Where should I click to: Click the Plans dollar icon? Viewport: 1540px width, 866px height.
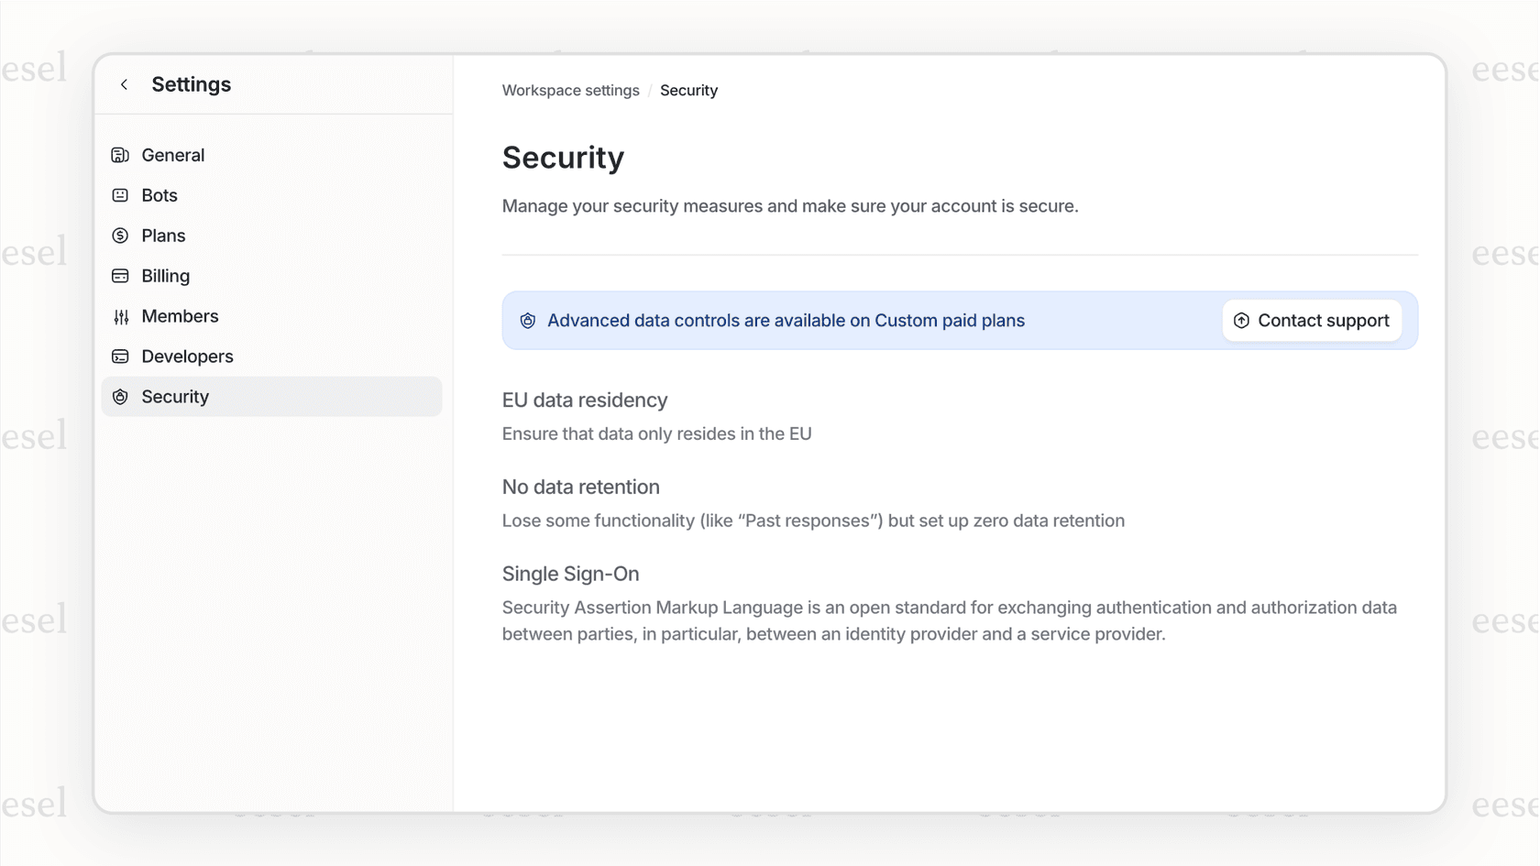tap(120, 236)
